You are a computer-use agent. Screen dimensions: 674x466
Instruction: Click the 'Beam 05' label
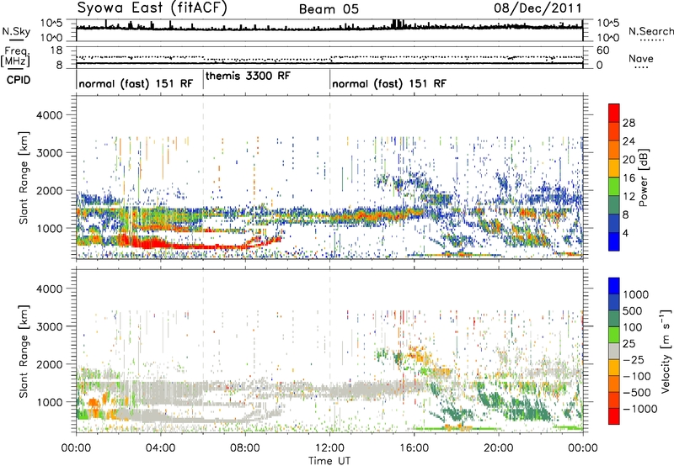(x=329, y=9)
